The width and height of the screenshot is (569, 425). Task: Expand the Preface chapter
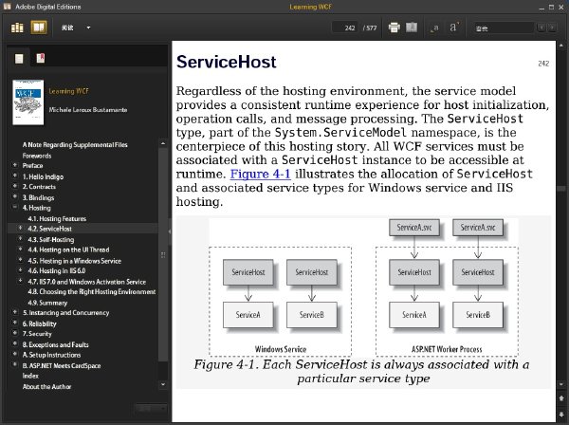click(x=15, y=165)
